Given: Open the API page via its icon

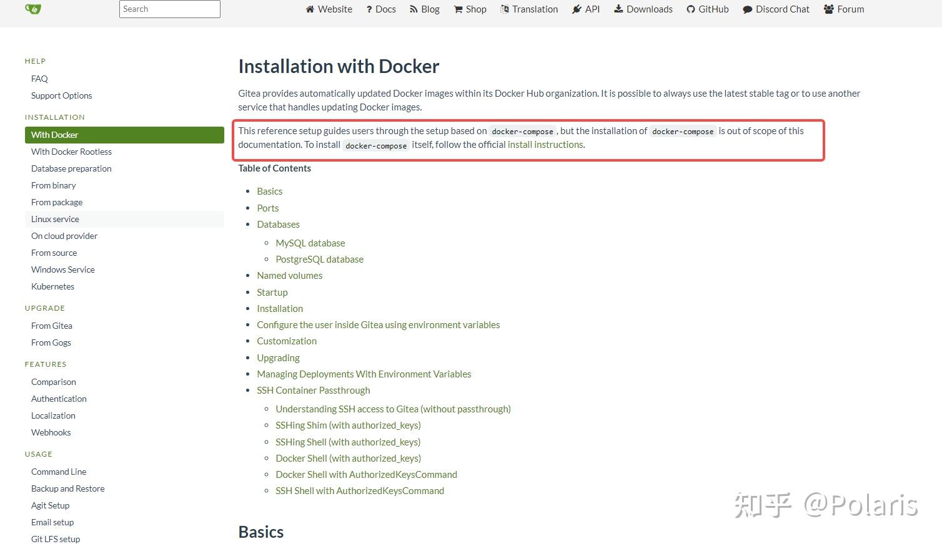Looking at the screenshot, I should click(576, 9).
